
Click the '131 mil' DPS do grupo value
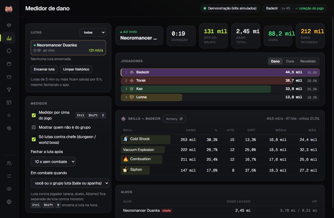pos(215,32)
